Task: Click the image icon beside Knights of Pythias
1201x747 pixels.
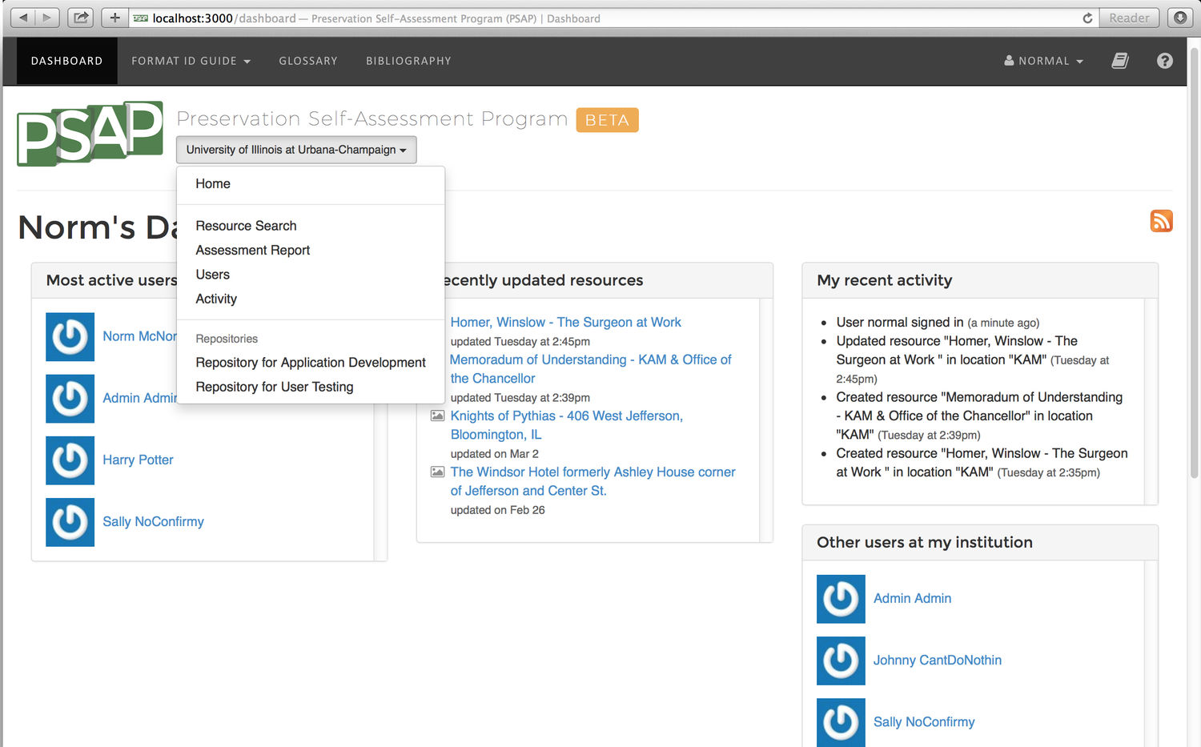Action: [x=437, y=416]
